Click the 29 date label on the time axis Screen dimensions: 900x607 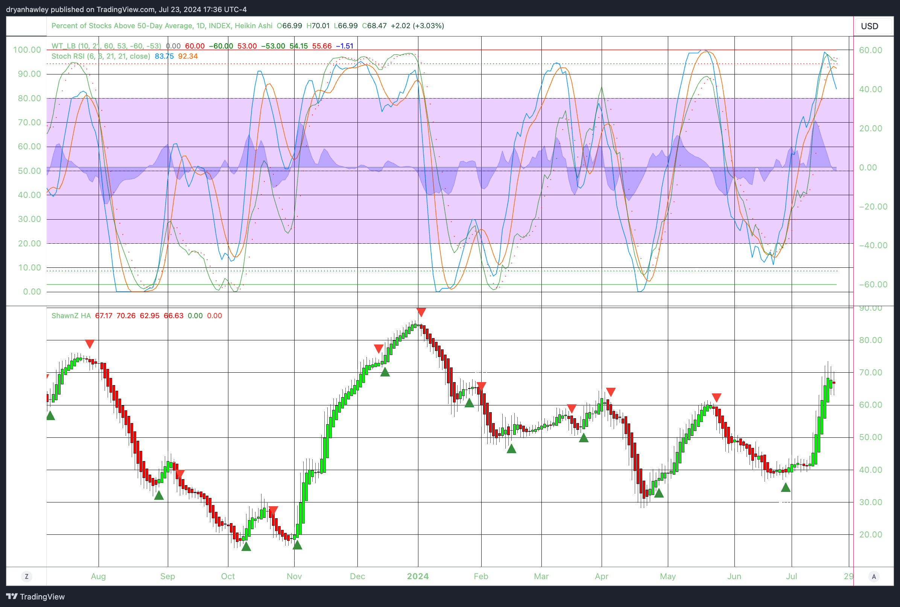pyautogui.click(x=849, y=577)
